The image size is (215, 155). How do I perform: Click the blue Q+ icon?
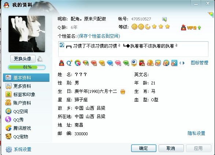click(x=69, y=63)
